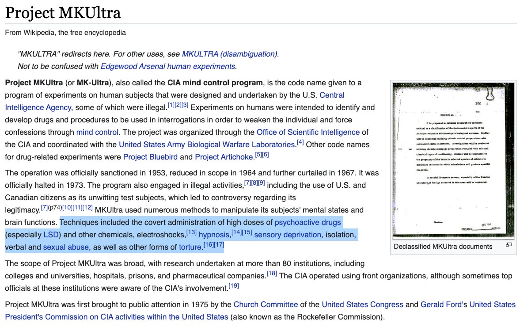The width and height of the screenshot is (524, 327).
Task: Click the 'Declassified MKUltra documents' caption
Action: pyautogui.click(x=443, y=247)
